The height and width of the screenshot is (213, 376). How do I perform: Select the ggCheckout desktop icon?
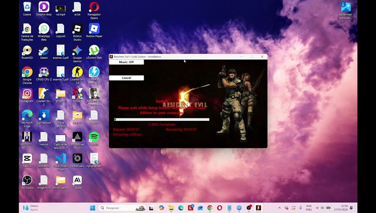click(44, 117)
